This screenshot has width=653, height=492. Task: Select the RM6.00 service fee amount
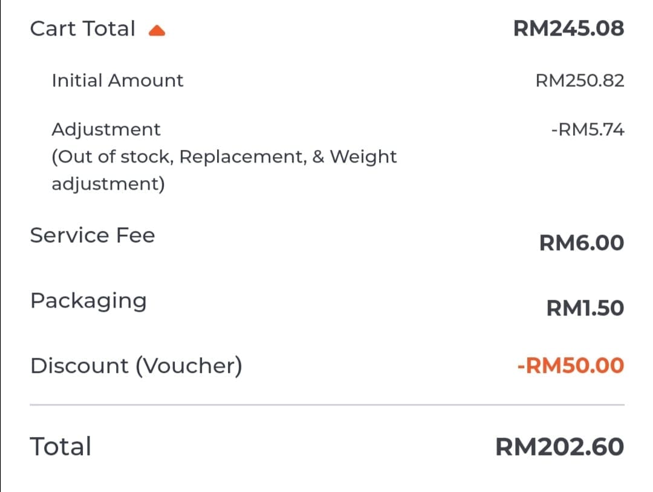[582, 242]
